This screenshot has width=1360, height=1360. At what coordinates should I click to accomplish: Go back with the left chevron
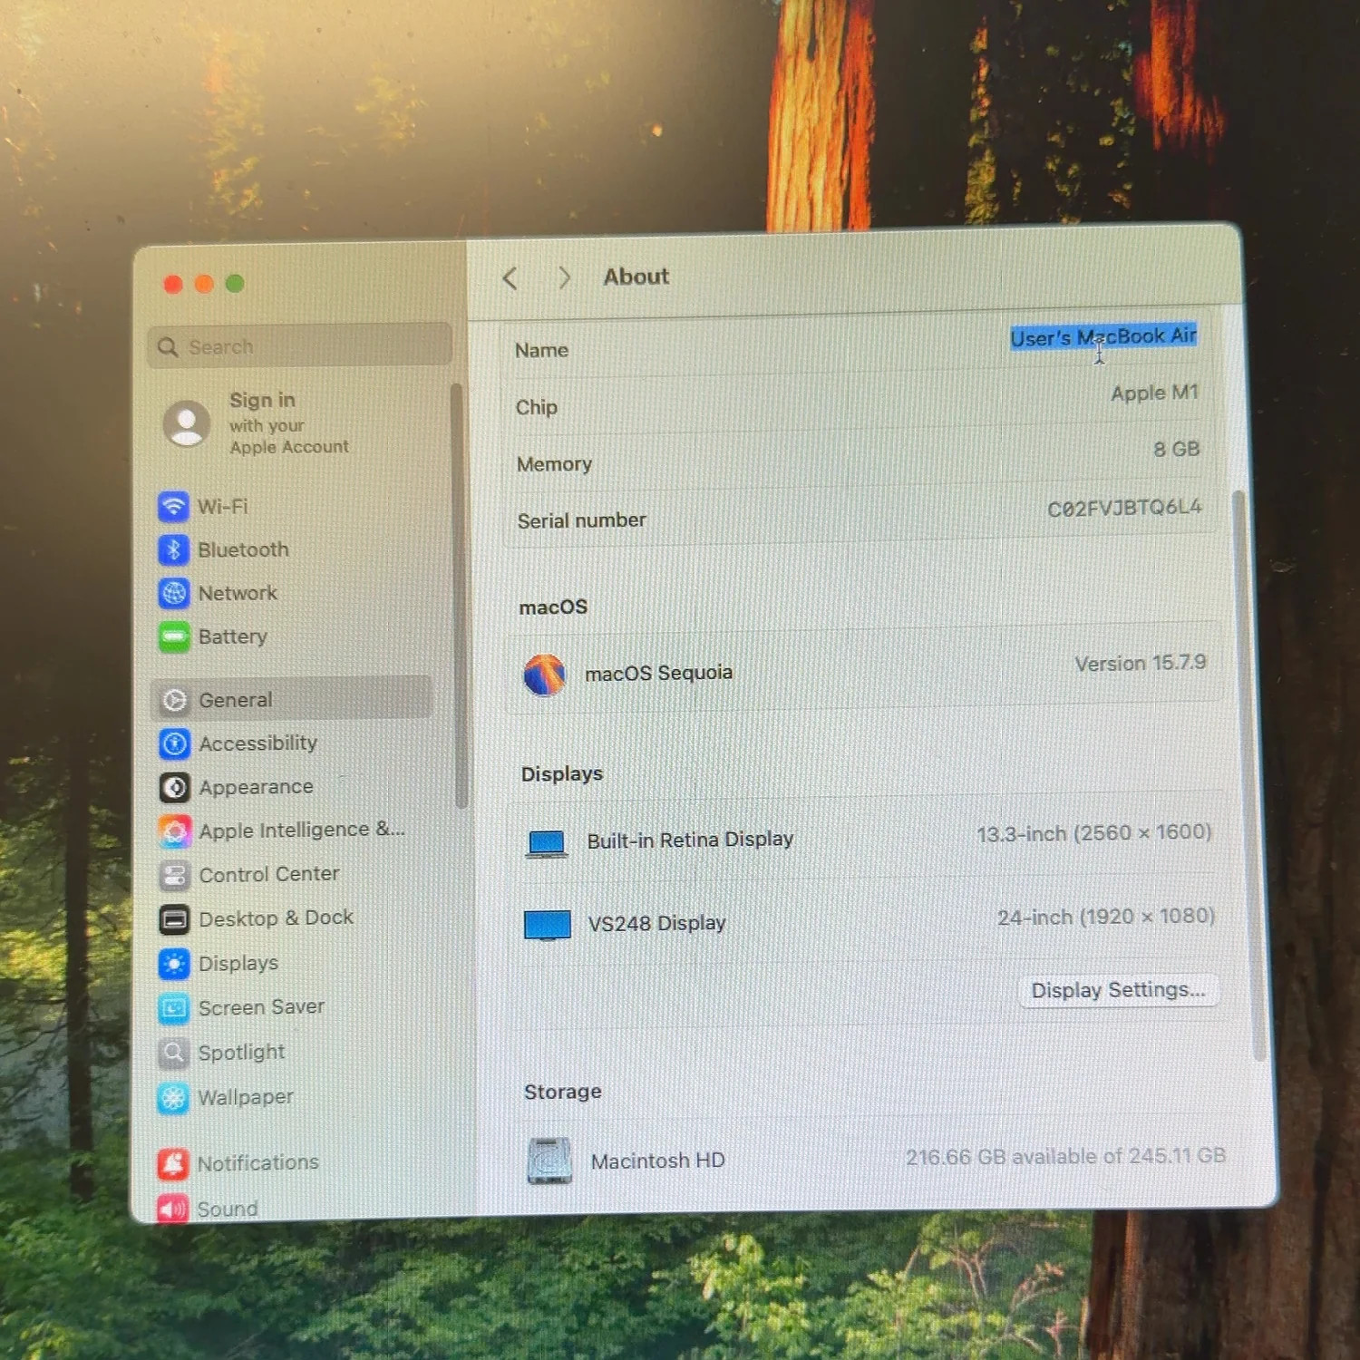click(x=510, y=278)
